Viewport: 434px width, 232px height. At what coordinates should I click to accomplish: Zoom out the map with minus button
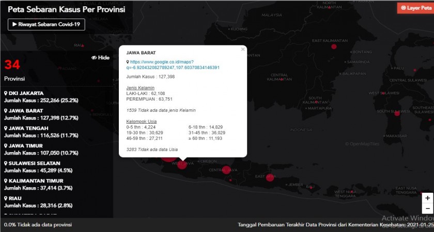(428, 208)
